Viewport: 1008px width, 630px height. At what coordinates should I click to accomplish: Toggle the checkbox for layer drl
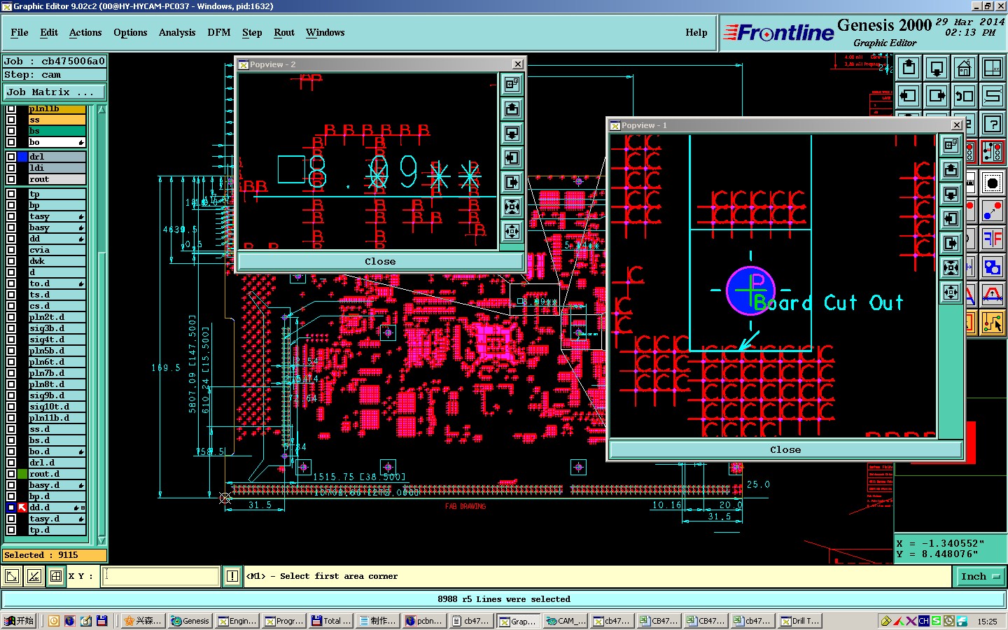[x=11, y=157]
